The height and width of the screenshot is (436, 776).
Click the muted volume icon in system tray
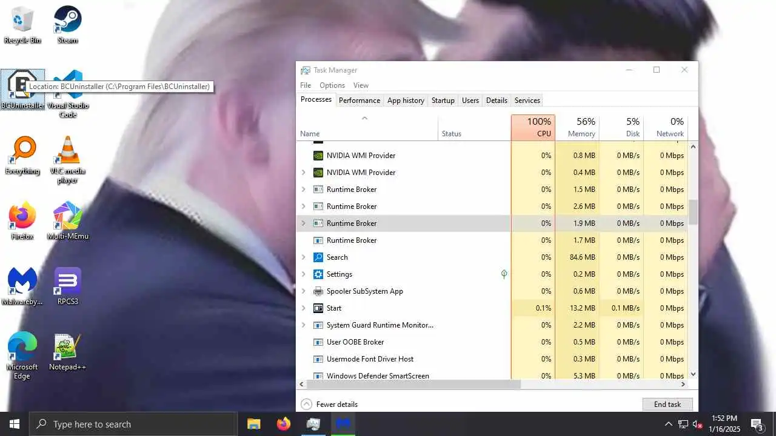[x=698, y=424]
